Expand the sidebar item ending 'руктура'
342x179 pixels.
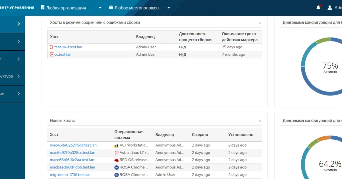coord(13,76)
